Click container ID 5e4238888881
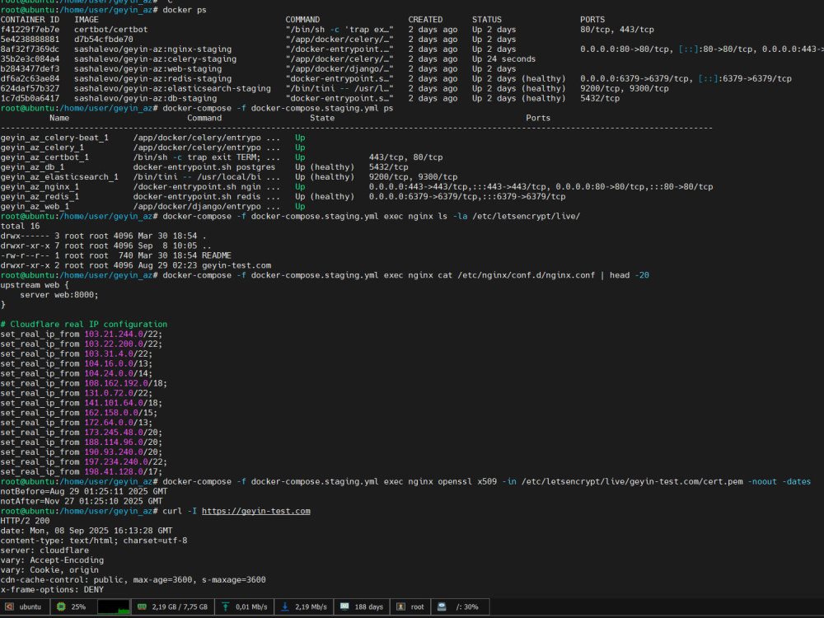This screenshot has height=618, width=824. coord(30,40)
